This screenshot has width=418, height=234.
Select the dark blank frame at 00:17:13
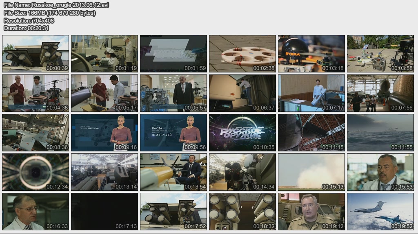(104, 212)
